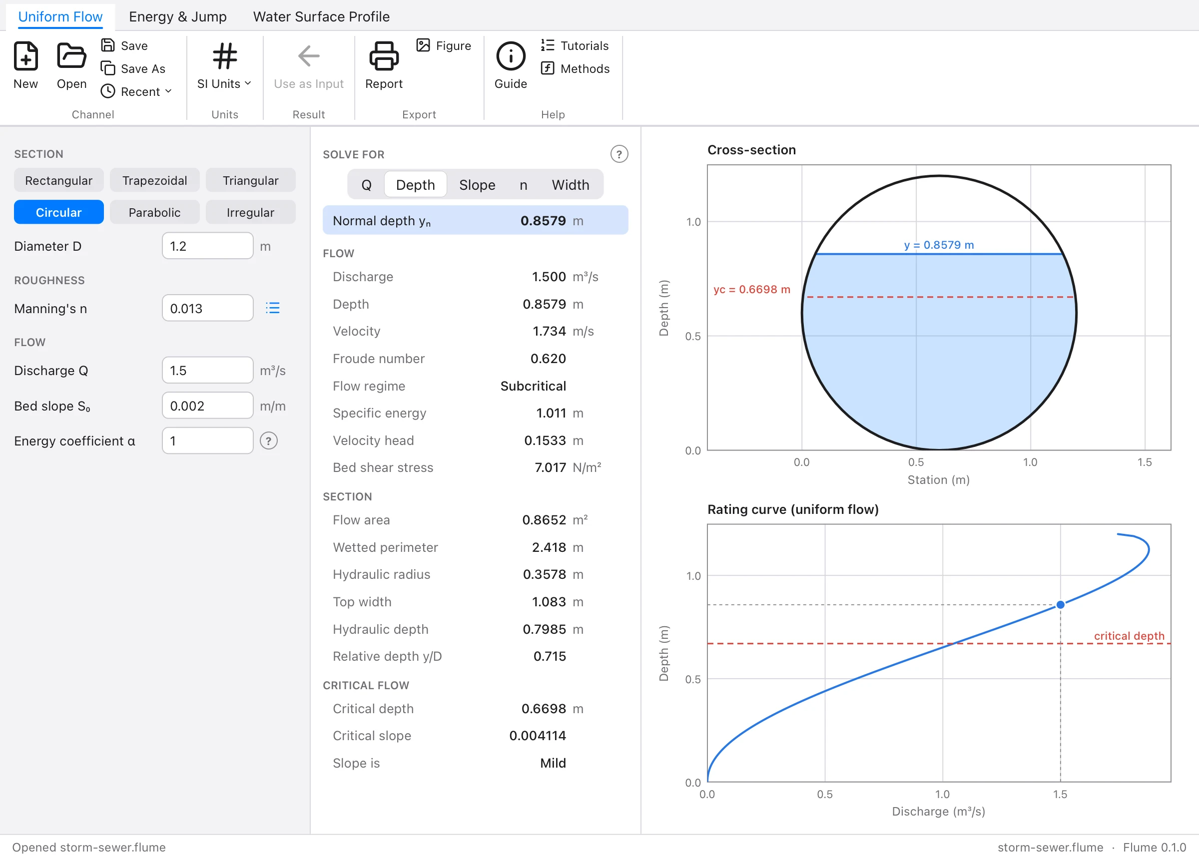Select the Parabolic section shape

point(154,213)
